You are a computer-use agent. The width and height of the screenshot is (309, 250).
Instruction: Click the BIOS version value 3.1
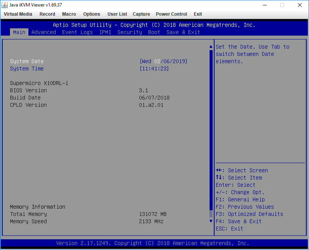click(x=144, y=90)
